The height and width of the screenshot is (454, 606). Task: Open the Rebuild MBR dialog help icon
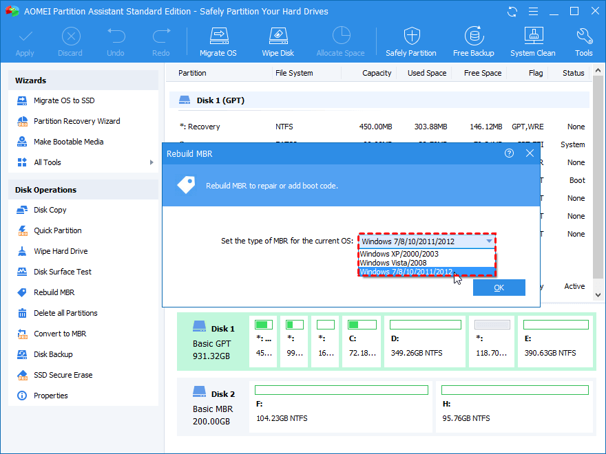point(510,153)
